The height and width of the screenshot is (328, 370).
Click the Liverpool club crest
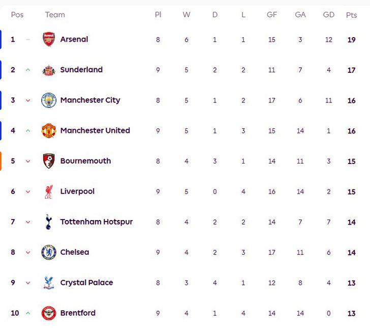tap(48, 192)
